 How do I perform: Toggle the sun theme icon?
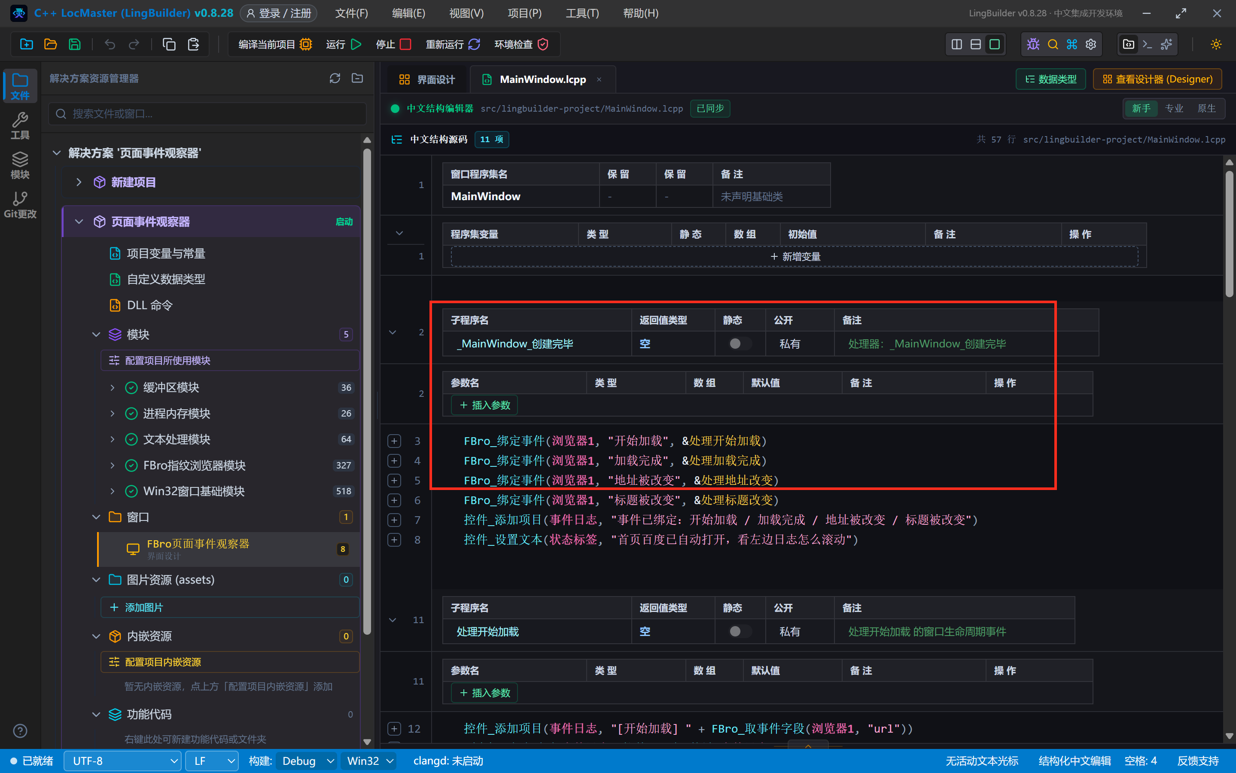click(1216, 45)
